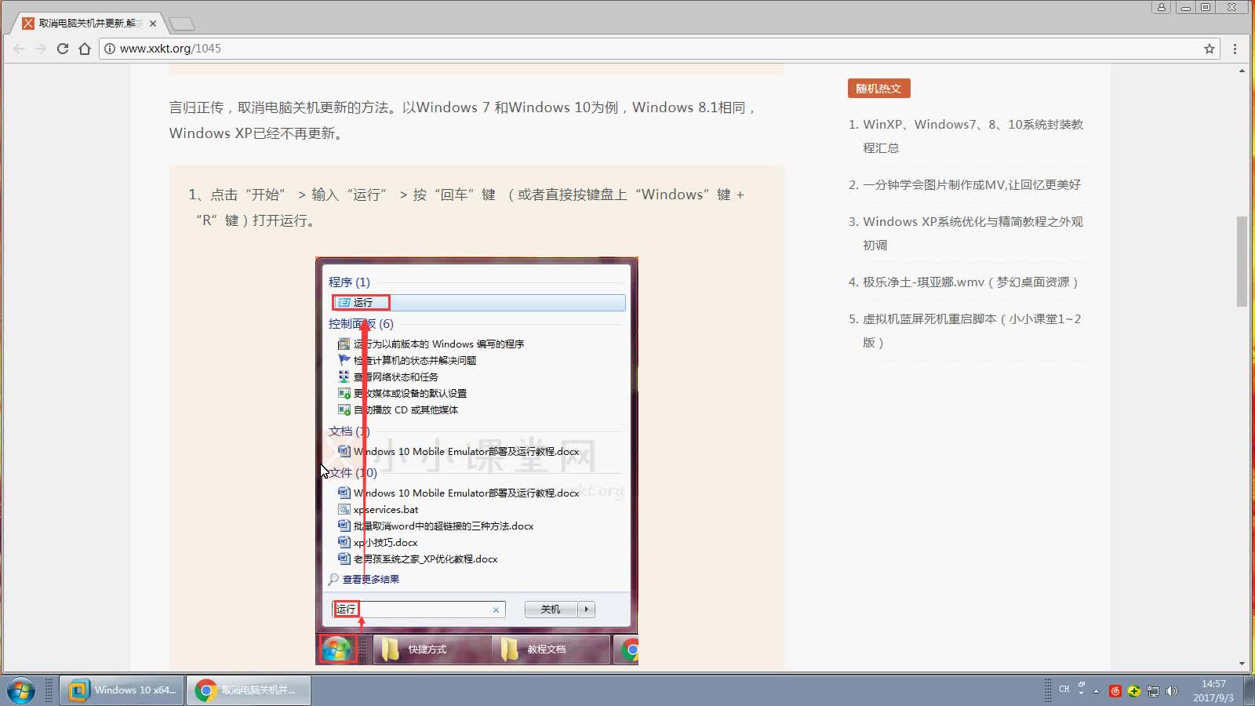Click the network status icon in system tray
This screenshot has height=706, width=1255.
point(1153,691)
